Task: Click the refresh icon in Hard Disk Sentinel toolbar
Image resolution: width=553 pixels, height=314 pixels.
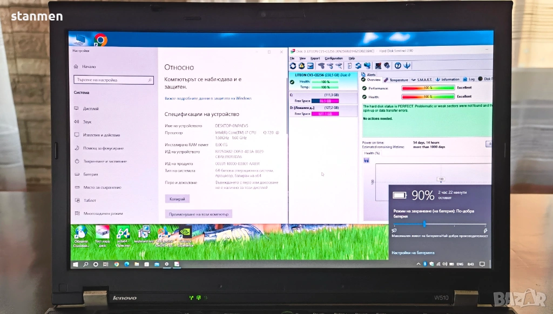Action: coord(293,66)
